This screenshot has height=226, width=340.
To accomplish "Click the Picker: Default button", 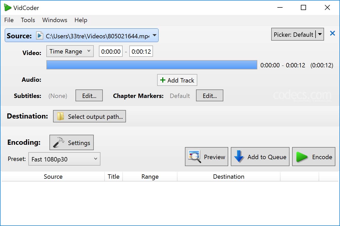I will (294, 35).
